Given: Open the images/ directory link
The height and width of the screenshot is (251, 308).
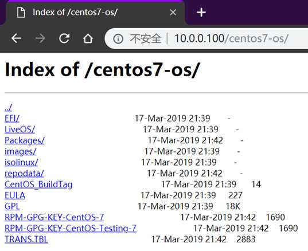Looking at the screenshot, I should [21, 151].
